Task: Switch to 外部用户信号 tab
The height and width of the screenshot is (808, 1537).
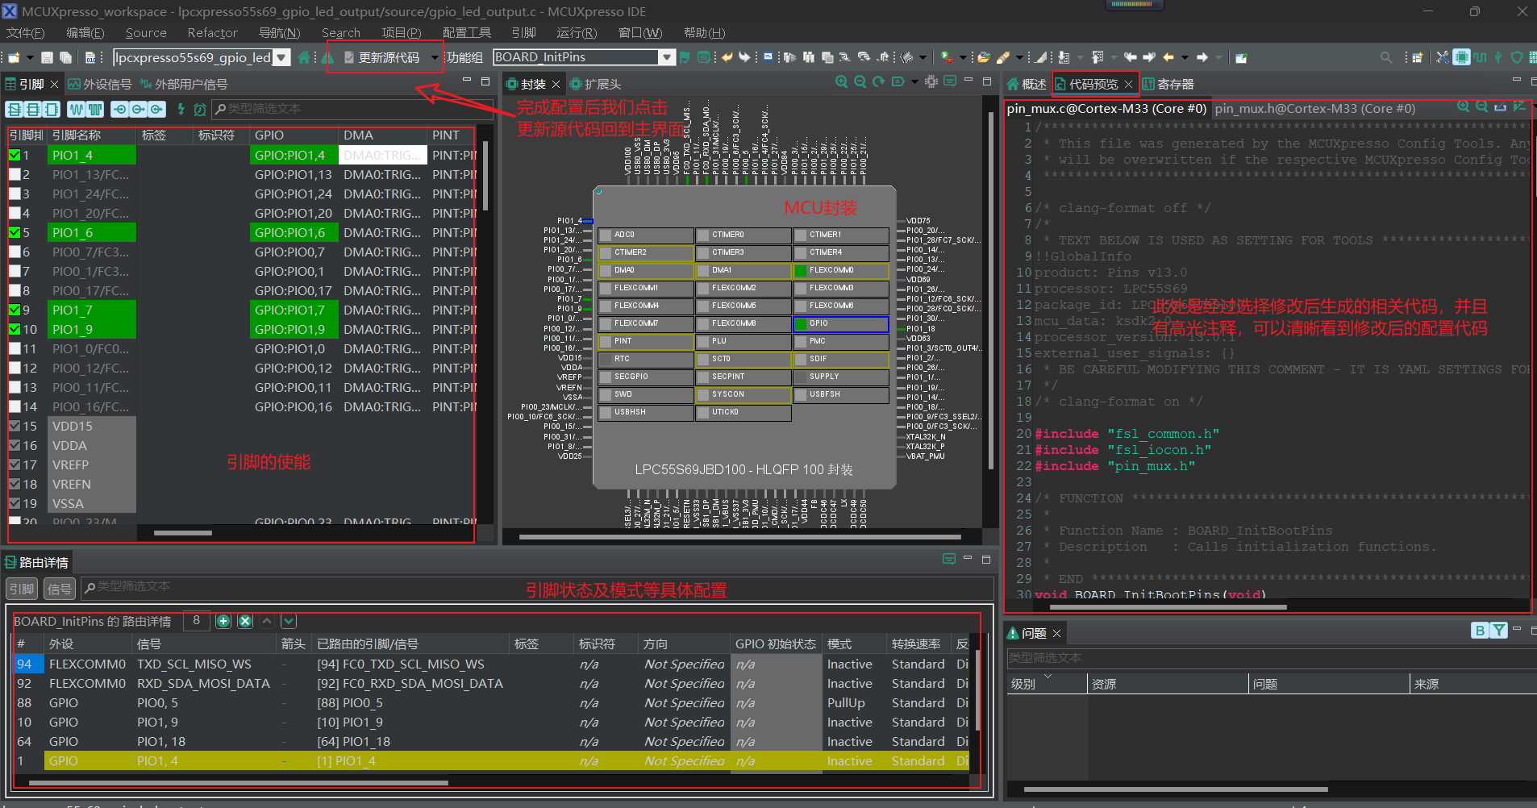Action: coord(184,84)
